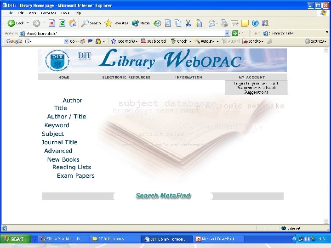Open the View menu
This screenshot has height=248, width=331.
(32, 13)
